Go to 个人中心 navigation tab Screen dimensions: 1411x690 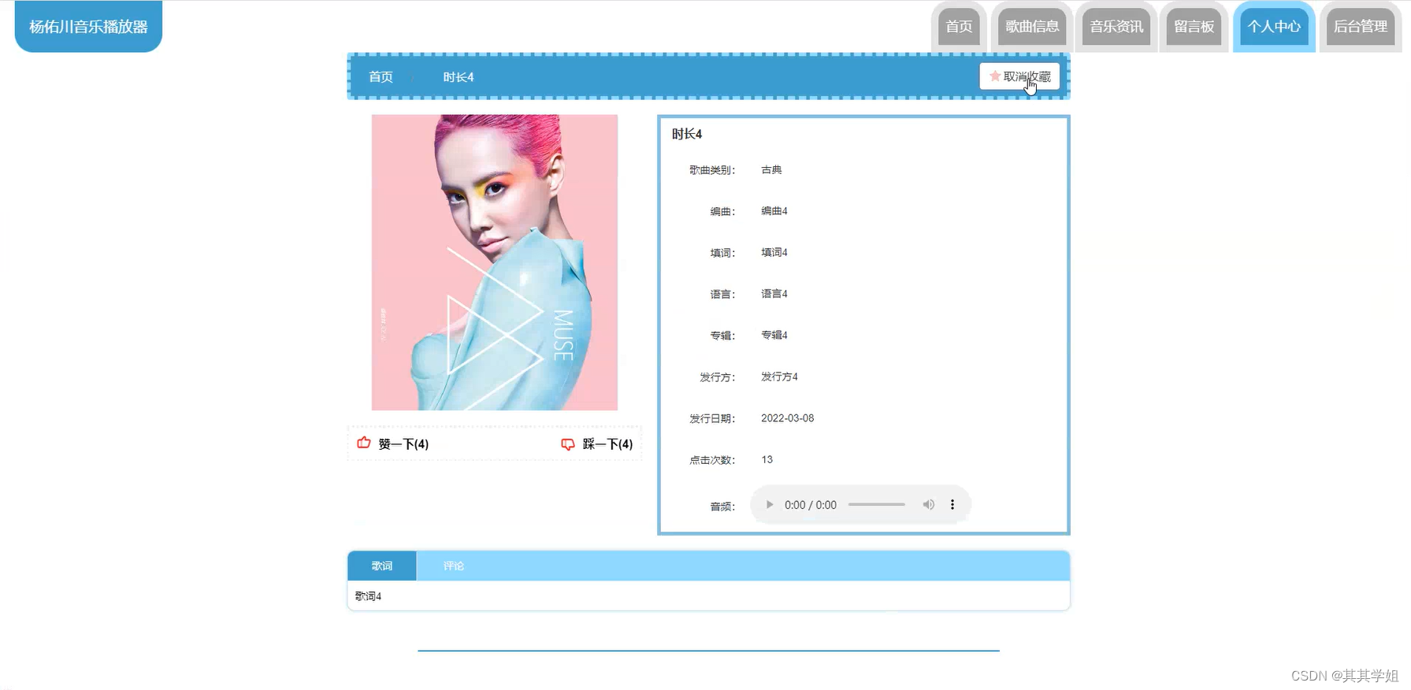click(x=1274, y=27)
